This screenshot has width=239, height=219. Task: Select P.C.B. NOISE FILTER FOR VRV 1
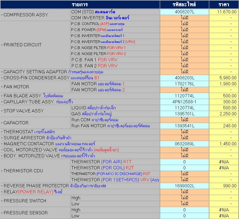click(115, 48)
